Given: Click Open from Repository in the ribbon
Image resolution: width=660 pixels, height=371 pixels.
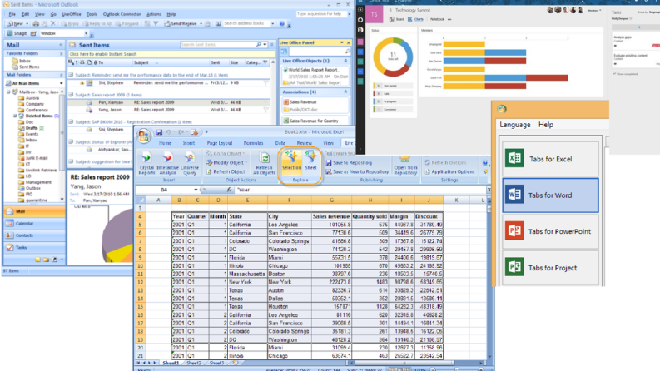Looking at the screenshot, I should (x=405, y=165).
